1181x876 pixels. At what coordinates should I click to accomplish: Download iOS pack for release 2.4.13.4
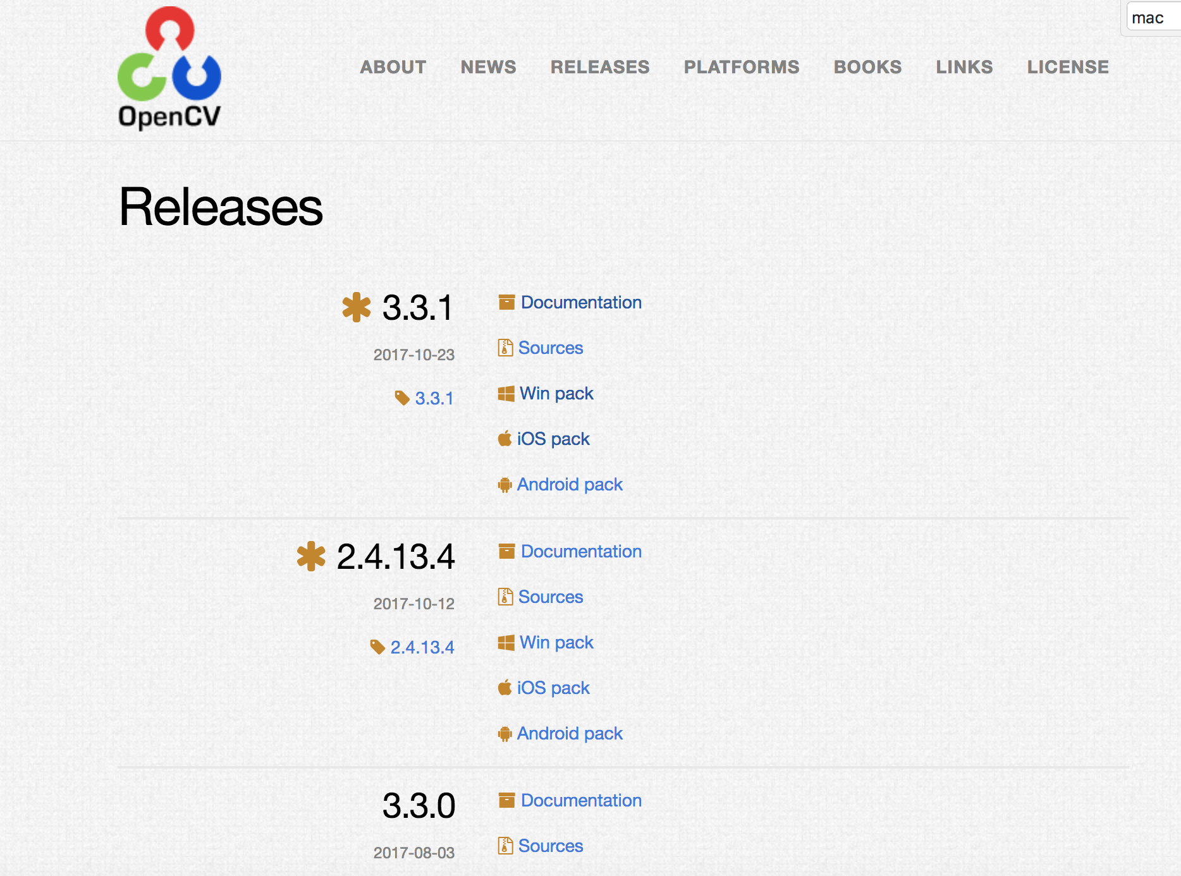(x=553, y=688)
